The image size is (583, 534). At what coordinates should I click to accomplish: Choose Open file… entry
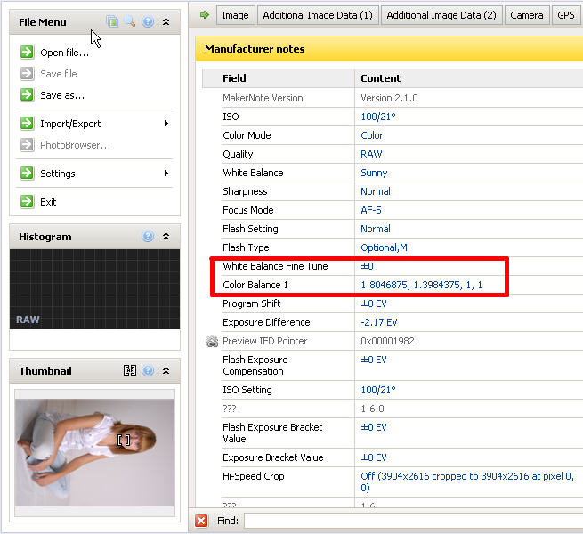point(65,53)
